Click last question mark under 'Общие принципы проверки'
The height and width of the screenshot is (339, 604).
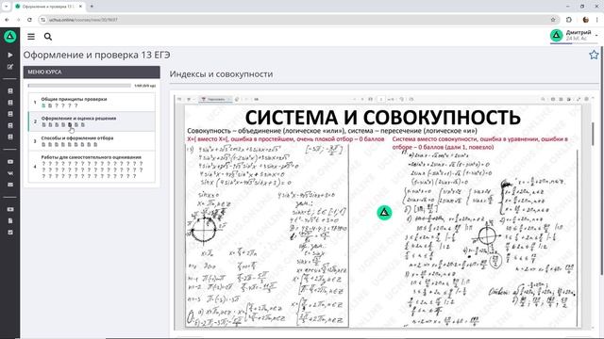tap(76, 105)
